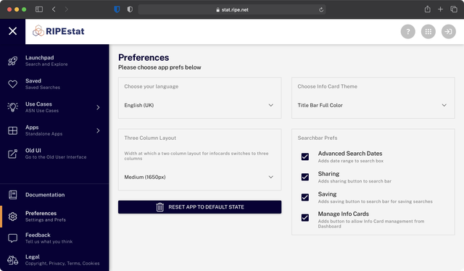This screenshot has width=464, height=271.
Task: Click the Preferences heading text
Action: [x=144, y=57]
